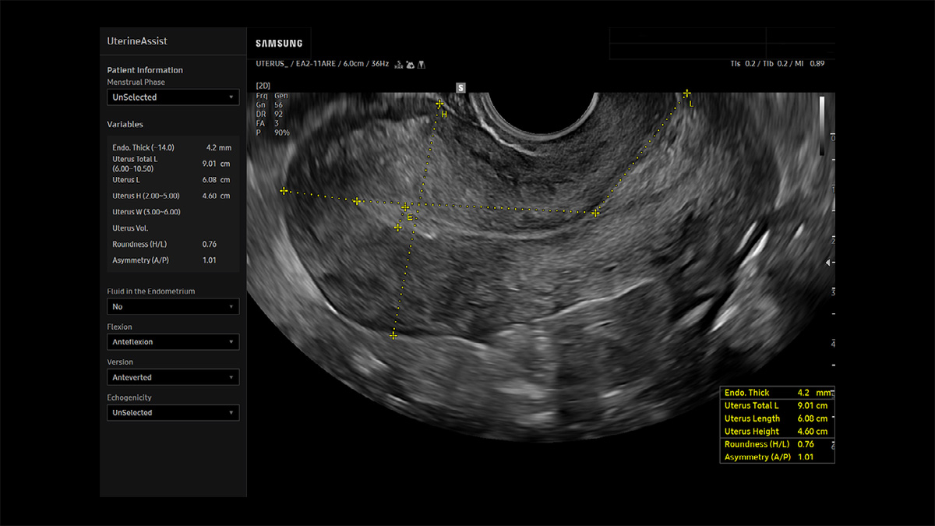This screenshot has height=526, width=935.
Task: Click Uterus Length 6.08 cm in results box
Action: point(777,418)
